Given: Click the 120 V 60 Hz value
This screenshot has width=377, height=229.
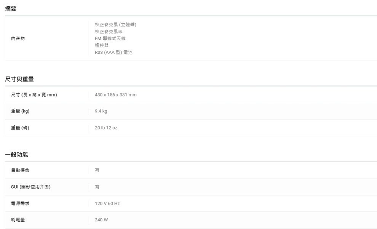Looking at the screenshot, I should [107, 203].
